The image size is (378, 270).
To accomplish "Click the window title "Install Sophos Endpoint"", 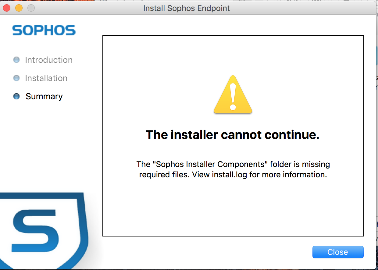I will [187, 8].
